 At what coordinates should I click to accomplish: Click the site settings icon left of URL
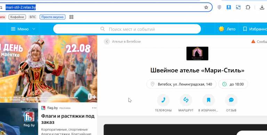click(x=1, y=7)
